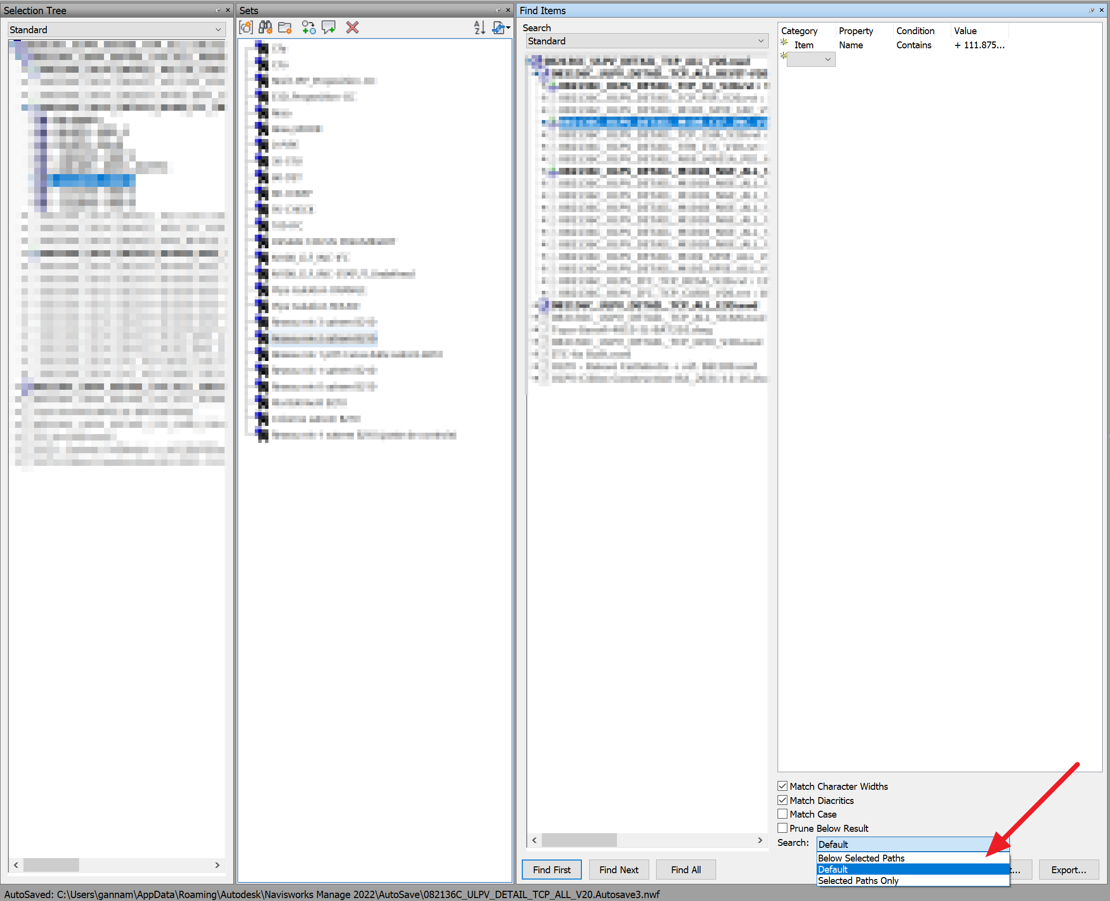Choose Selected Paths Only option

click(858, 880)
